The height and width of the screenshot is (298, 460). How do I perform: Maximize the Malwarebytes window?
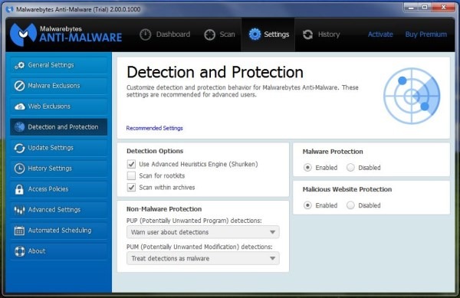click(x=425, y=8)
